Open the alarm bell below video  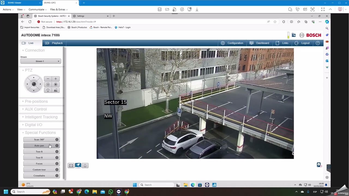(85, 166)
